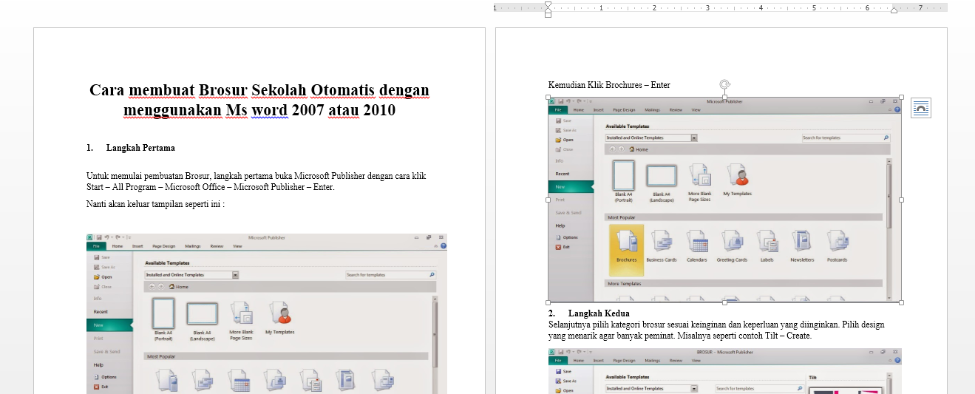
Task: Click the Review tab in the selected screenshot
Action: click(x=676, y=109)
